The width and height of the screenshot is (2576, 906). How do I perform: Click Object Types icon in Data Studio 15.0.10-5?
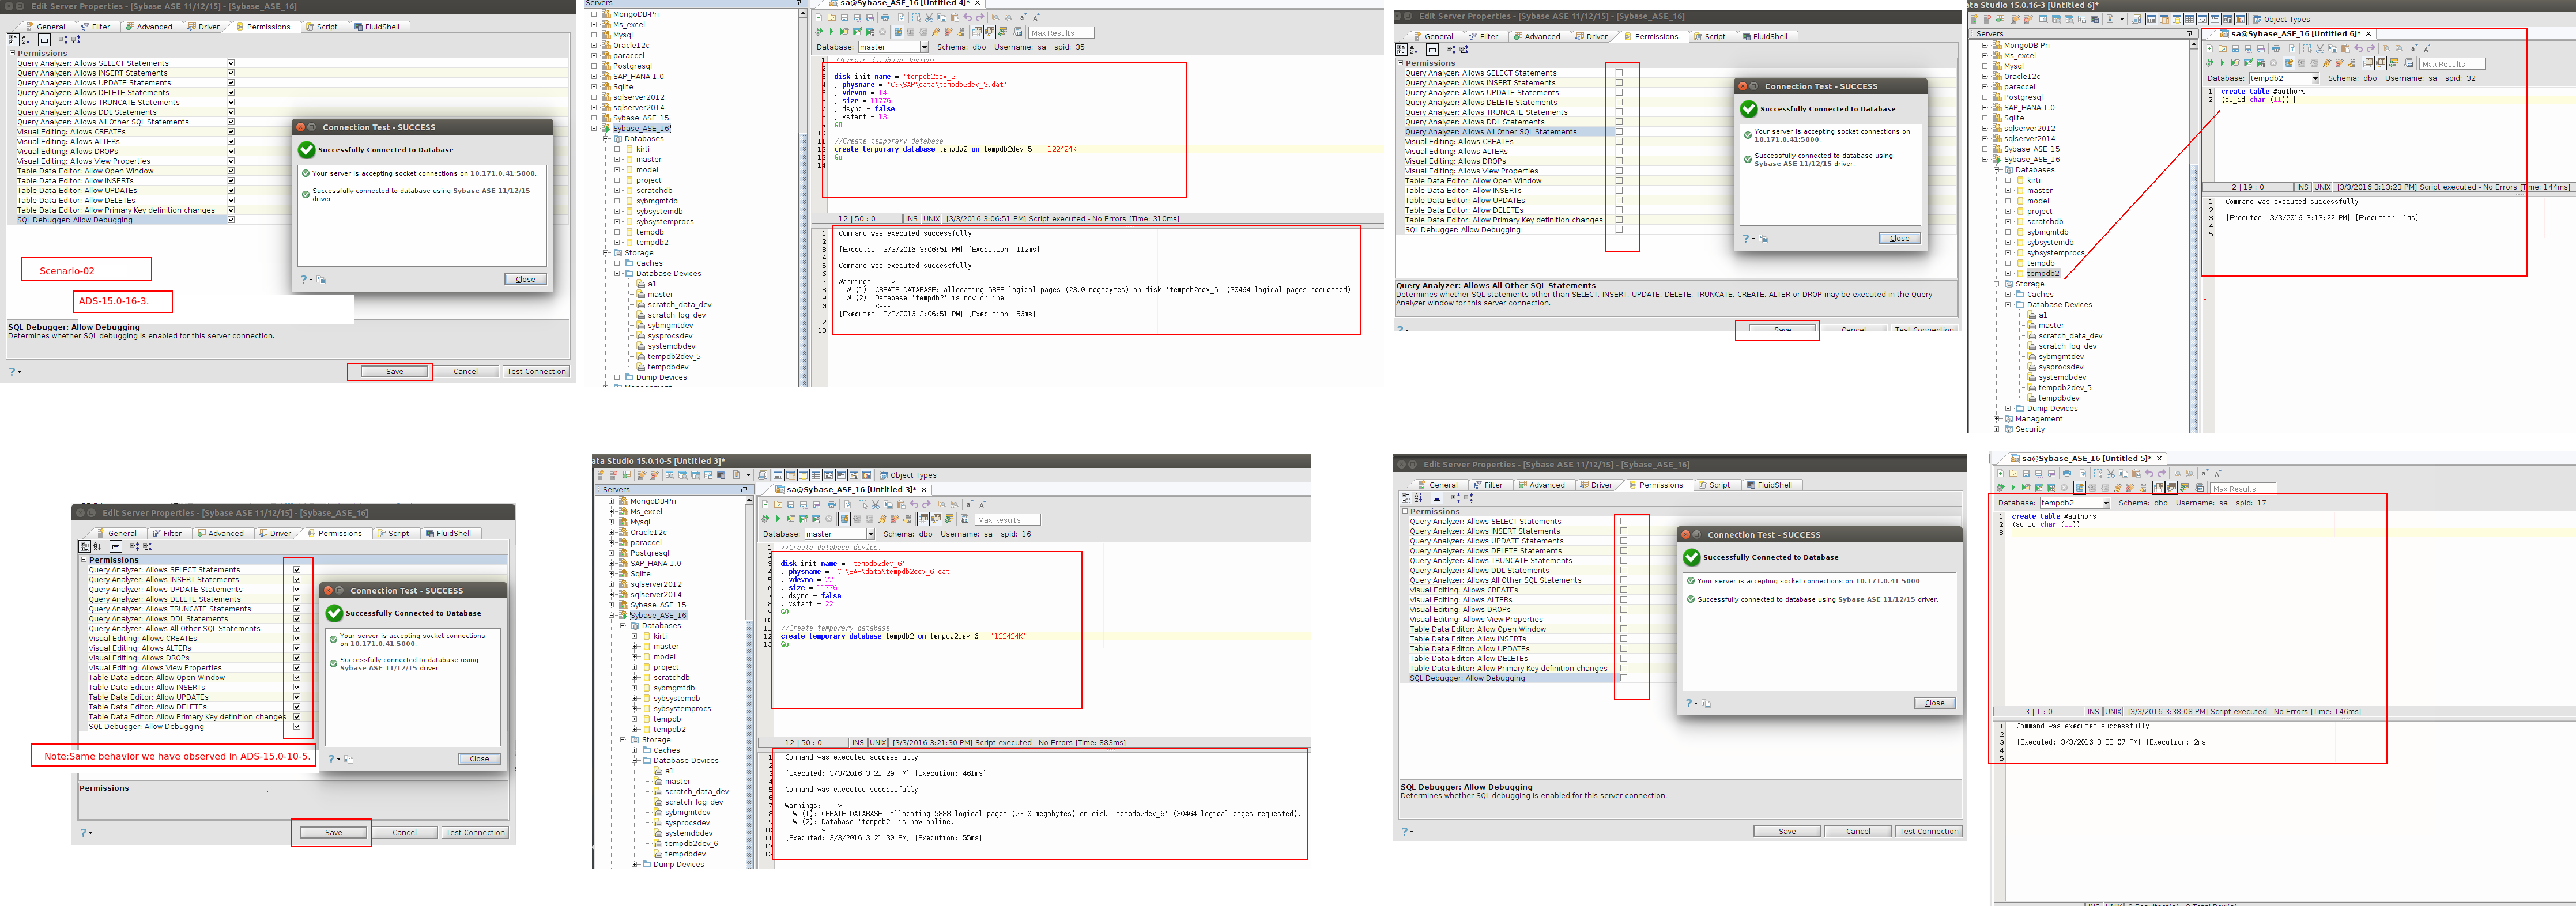point(884,475)
